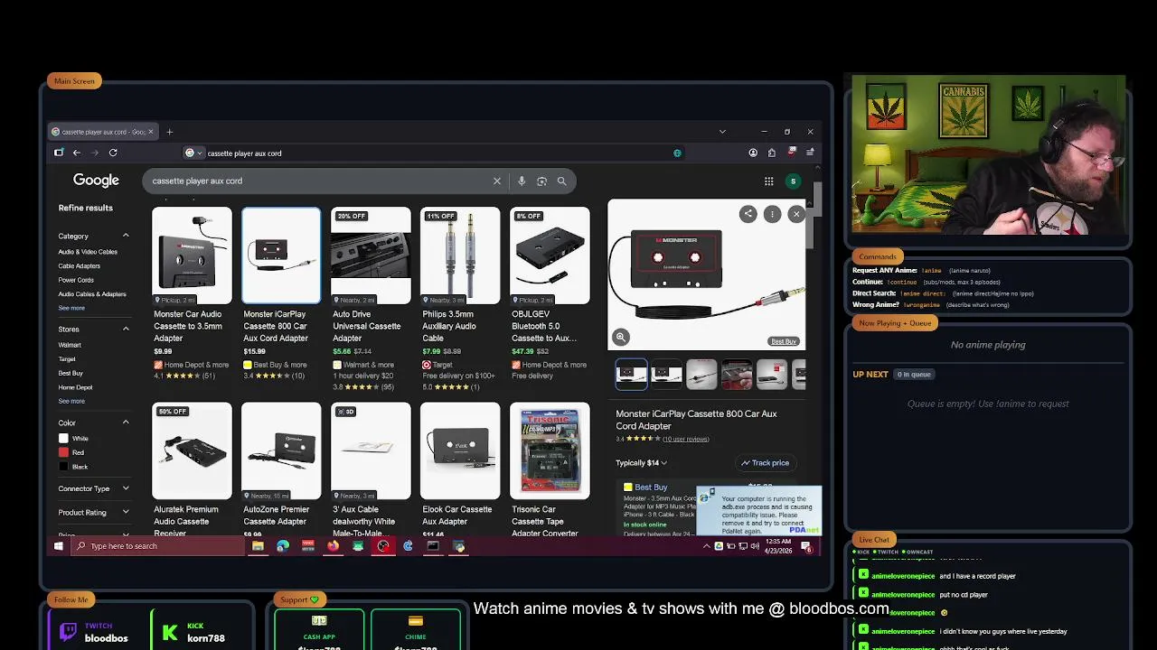Reload the page with the browser refresh icon
The width and height of the screenshot is (1157, 650).
(x=113, y=153)
